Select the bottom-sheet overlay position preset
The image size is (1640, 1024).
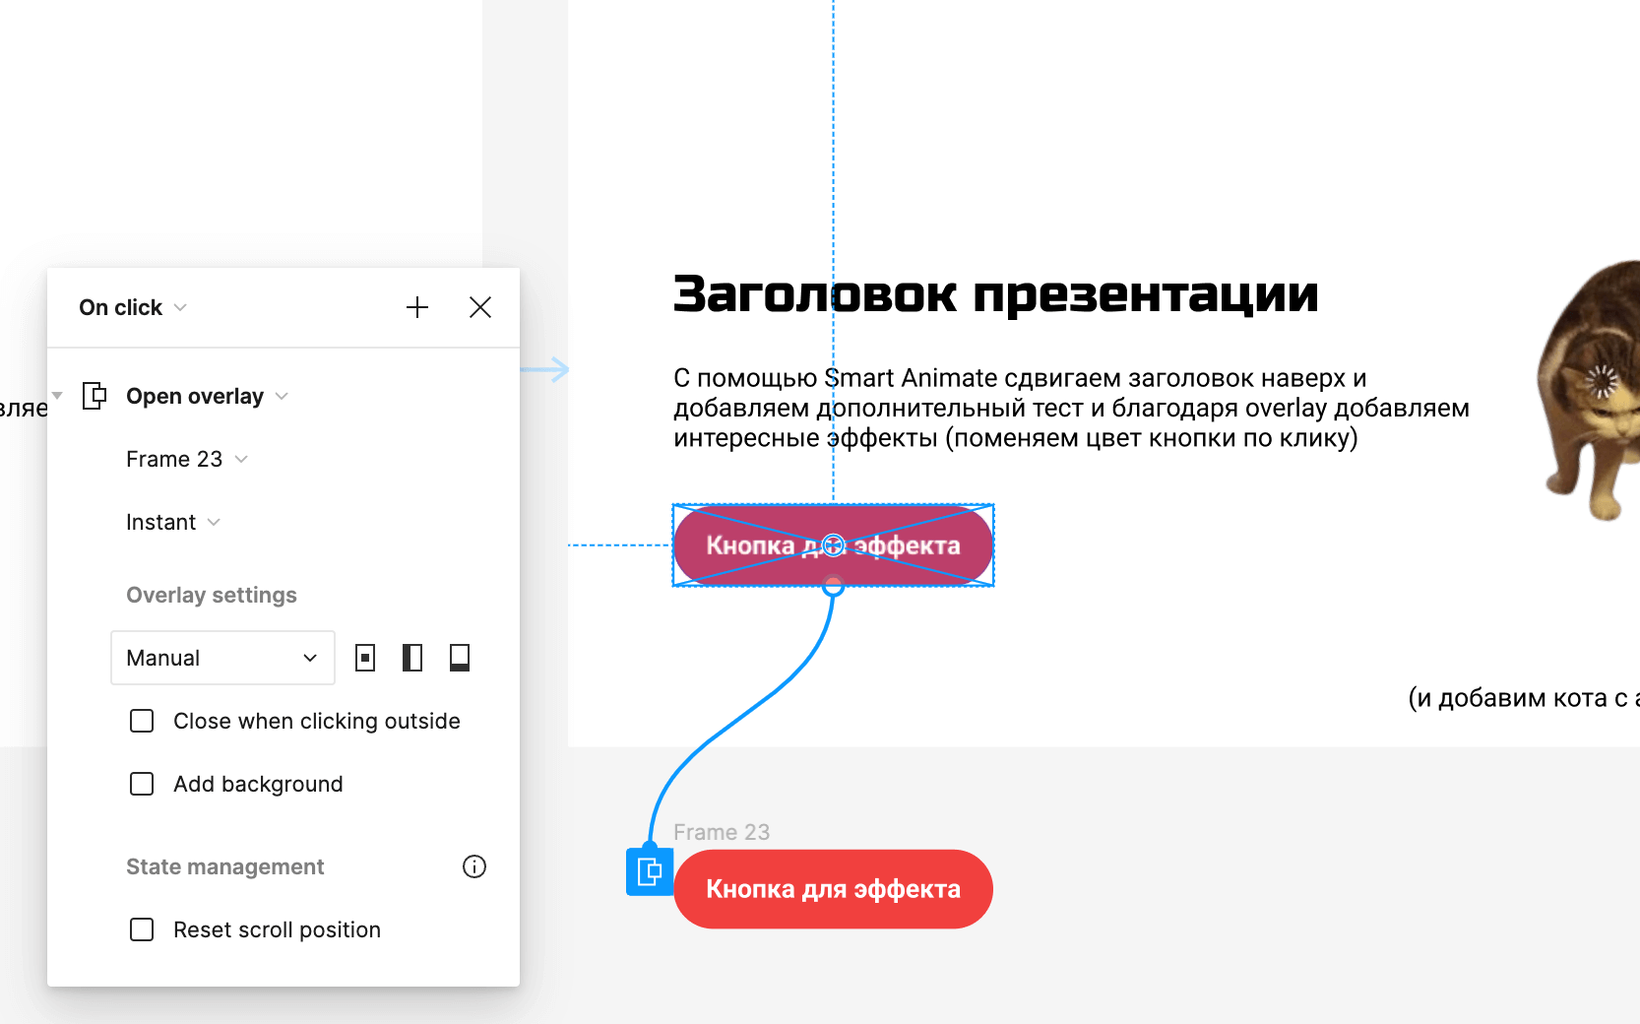pyautogui.click(x=459, y=657)
